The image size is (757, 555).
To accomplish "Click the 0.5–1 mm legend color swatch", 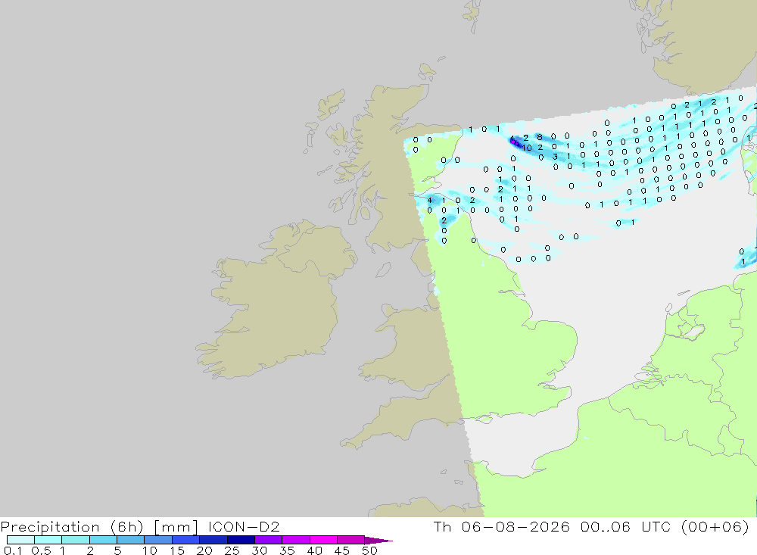I will 48,540.
